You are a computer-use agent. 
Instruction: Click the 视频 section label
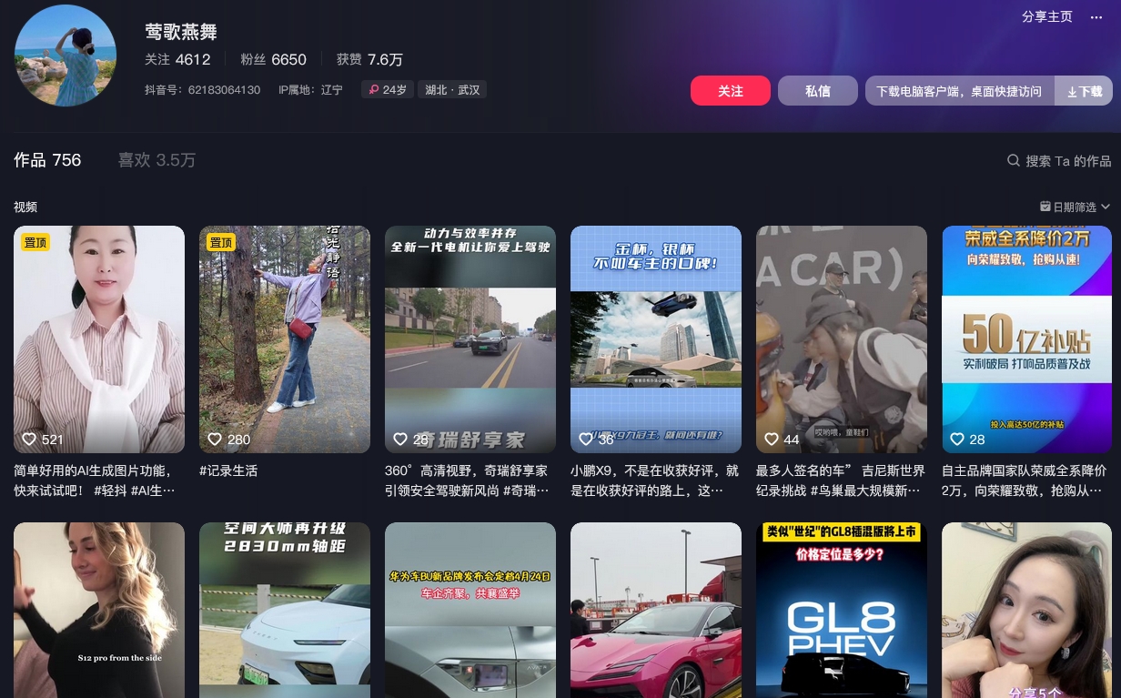point(25,207)
